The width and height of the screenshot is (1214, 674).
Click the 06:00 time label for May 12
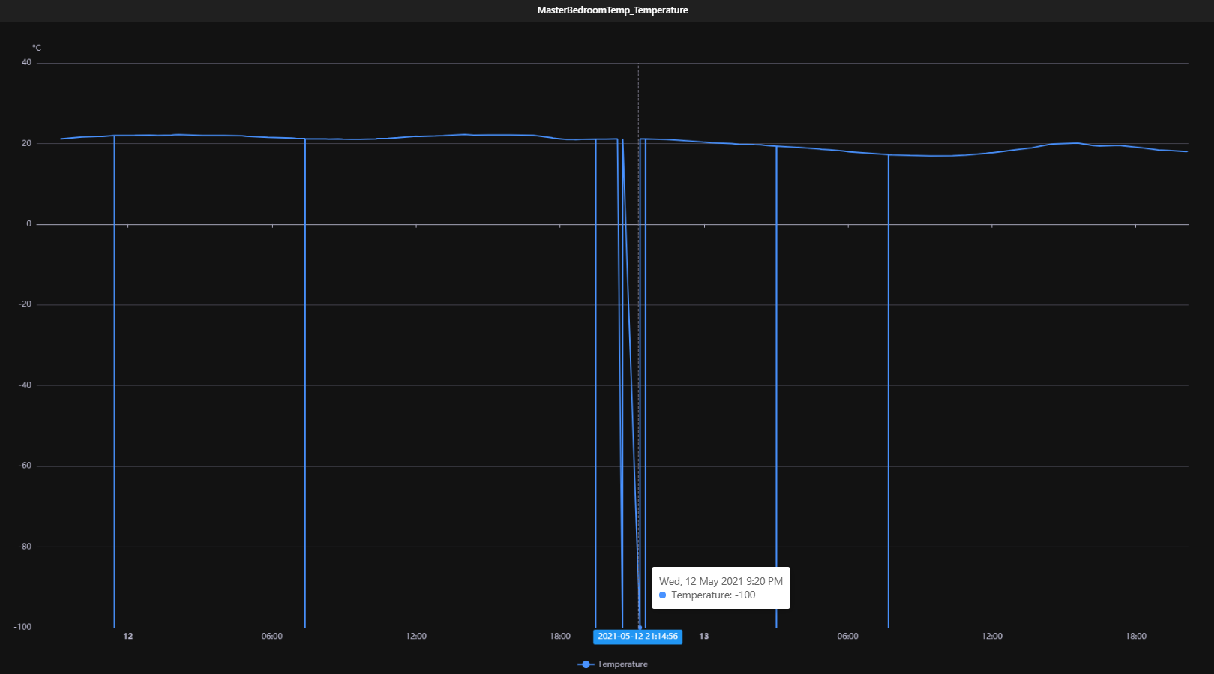pos(272,637)
